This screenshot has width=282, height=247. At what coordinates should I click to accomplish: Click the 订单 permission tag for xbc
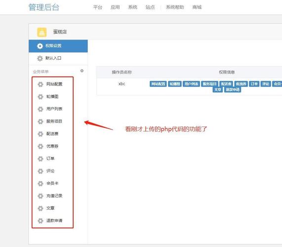coord(254,84)
